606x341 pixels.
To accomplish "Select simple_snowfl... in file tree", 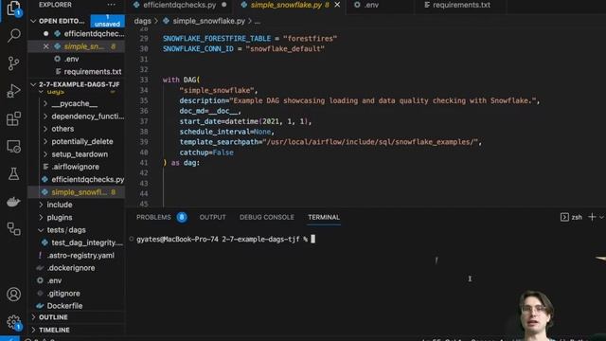I will click(x=76, y=192).
